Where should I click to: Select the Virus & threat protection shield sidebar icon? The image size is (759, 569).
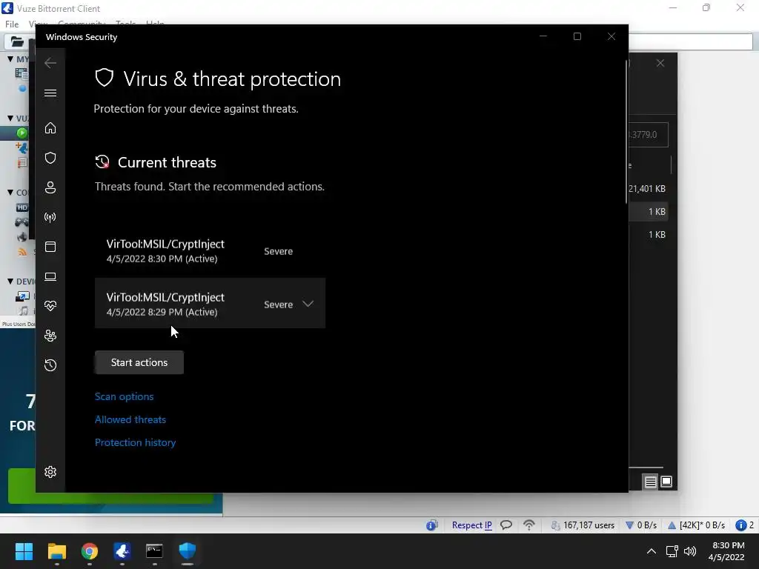click(x=50, y=158)
